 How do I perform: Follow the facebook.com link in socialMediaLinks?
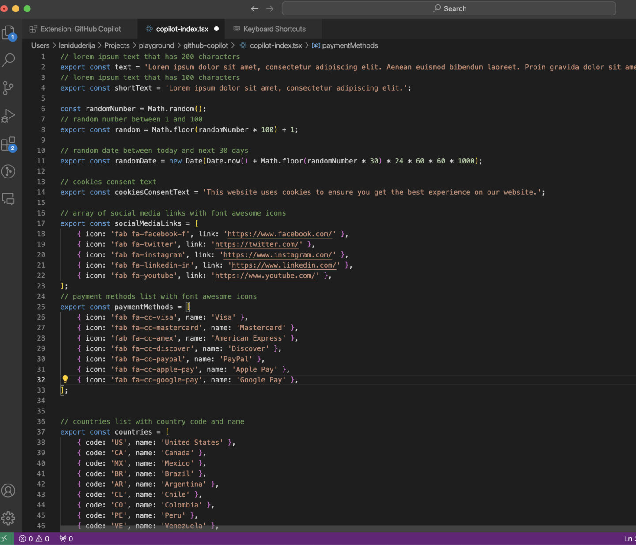[279, 234]
